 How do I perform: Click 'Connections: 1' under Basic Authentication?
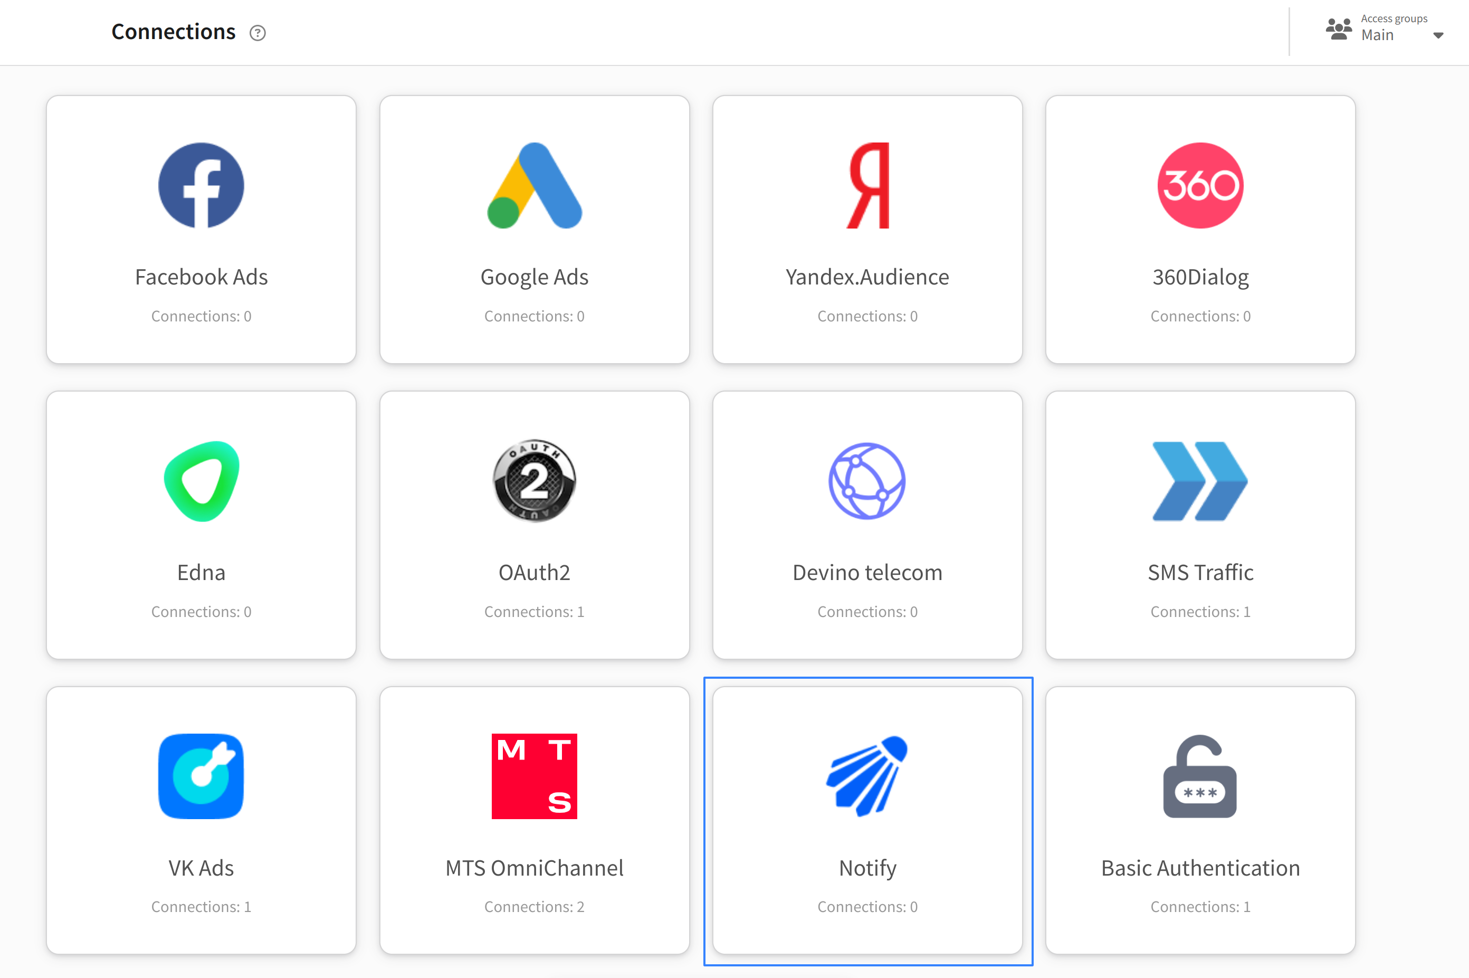tap(1200, 907)
